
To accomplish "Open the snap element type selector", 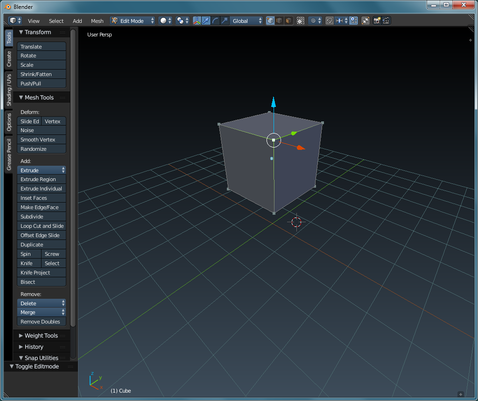I will pos(341,21).
